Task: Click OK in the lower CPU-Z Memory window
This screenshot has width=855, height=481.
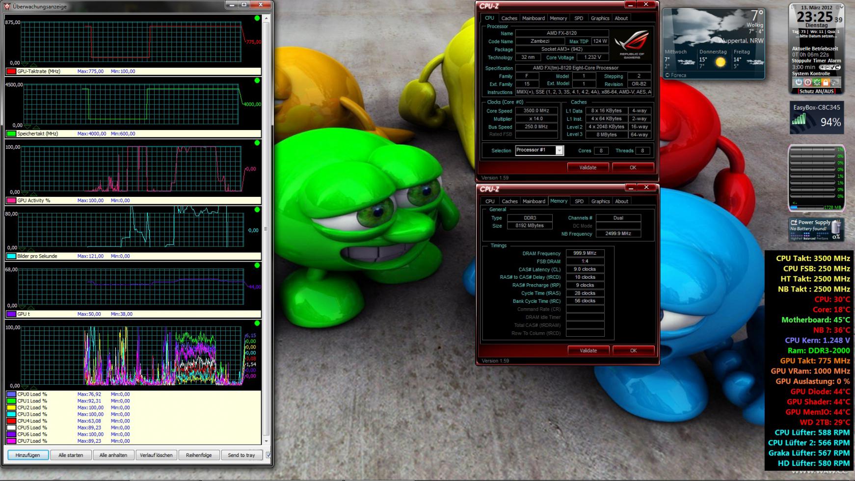Action: click(633, 350)
